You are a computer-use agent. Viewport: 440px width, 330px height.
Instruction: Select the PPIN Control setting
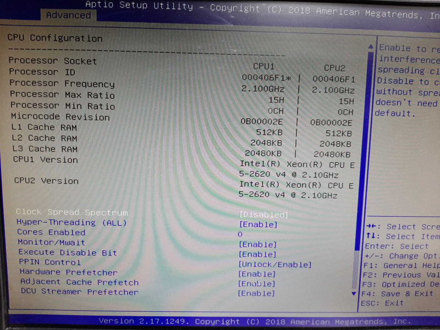[x=50, y=262]
